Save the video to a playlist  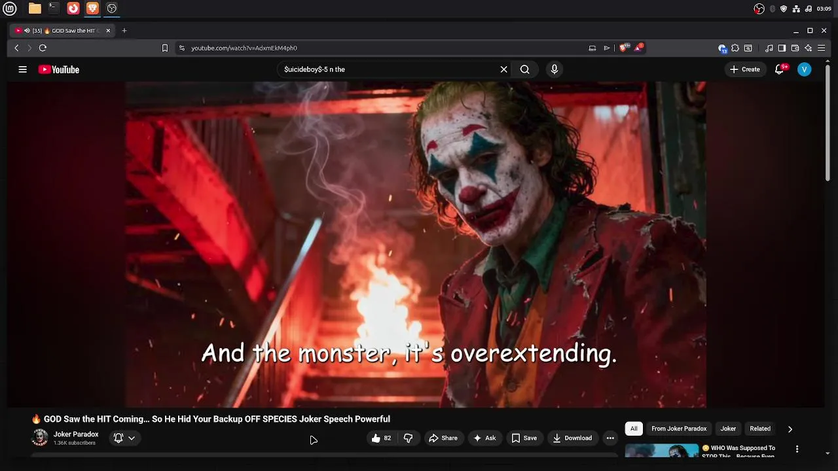(524, 438)
